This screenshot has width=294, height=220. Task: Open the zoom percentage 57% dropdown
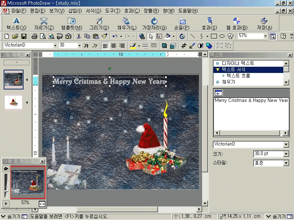265,36
